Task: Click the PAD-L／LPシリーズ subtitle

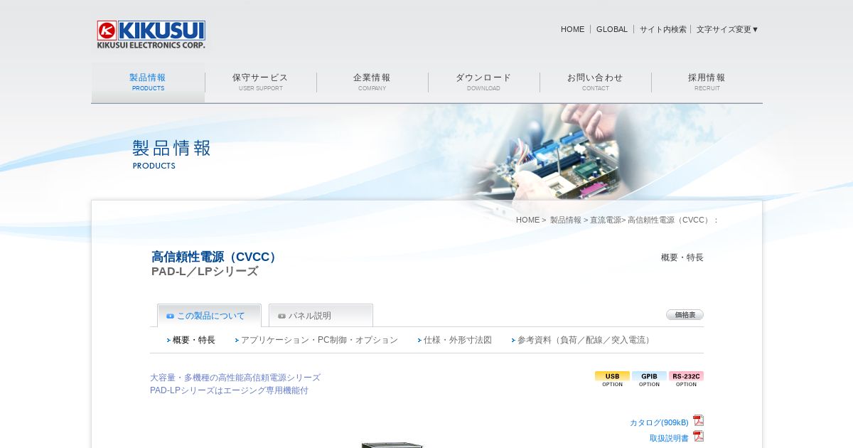Action: tap(205, 271)
